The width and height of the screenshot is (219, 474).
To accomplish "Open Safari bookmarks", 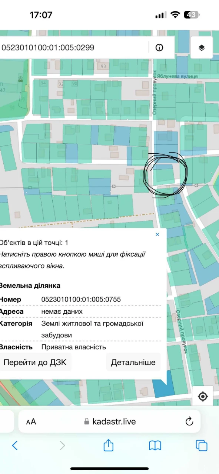I will point(155,445).
